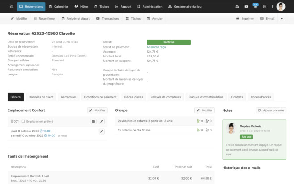Click the Acompte reçu link

[x=156, y=47]
